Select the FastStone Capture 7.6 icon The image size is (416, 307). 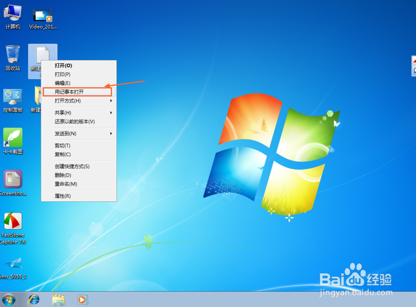click(12, 228)
